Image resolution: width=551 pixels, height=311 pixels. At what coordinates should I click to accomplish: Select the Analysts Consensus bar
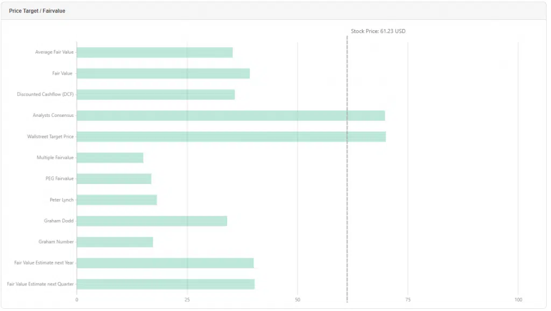pyautogui.click(x=230, y=116)
